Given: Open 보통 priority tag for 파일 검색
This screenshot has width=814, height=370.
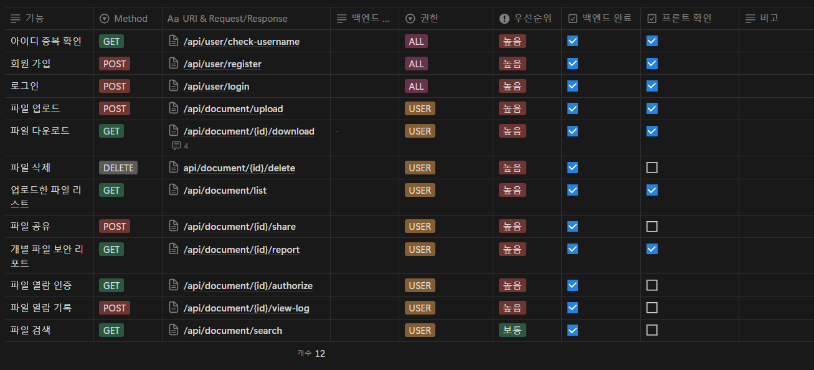Looking at the screenshot, I should click(x=513, y=330).
